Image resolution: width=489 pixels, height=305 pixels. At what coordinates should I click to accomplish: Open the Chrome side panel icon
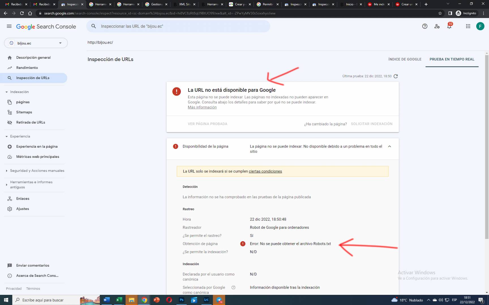(450, 13)
